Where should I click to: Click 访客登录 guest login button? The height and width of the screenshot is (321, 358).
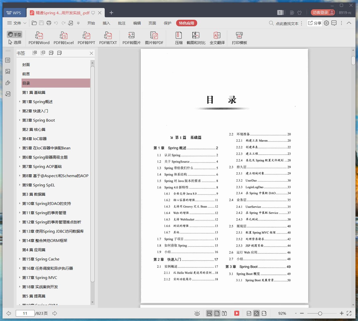coord(323,12)
